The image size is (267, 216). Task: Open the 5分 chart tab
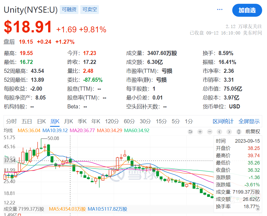click(x=176, y=121)
